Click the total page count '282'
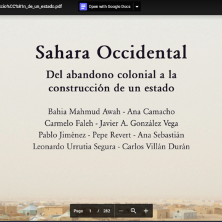 pyautogui.click(x=107, y=211)
